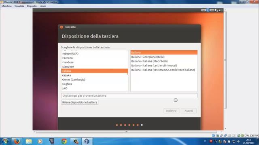
Task: Click down arrow of VirtualBox vertical scrollbar
Action: [x=225, y=129]
